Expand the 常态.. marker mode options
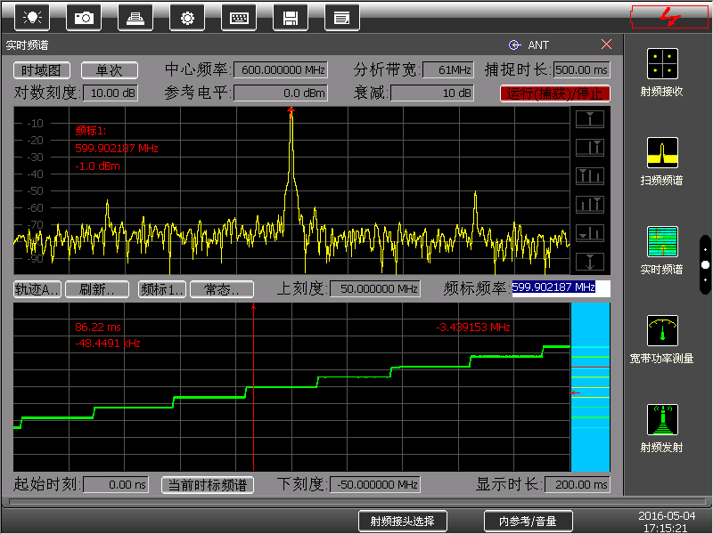This screenshot has width=713, height=534. [222, 289]
